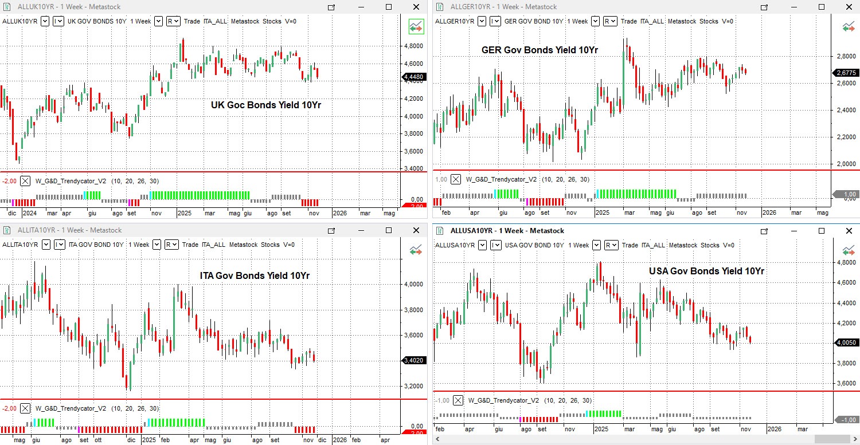Screen dimensions: 860x445
Task: Pop out the ALLUSA10YR chart window
Action: [x=764, y=231]
